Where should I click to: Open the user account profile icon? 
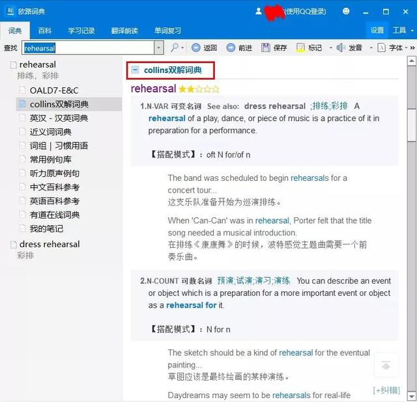pyautogui.click(x=259, y=11)
